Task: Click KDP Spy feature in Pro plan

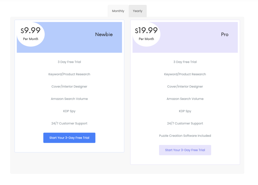Action: pyautogui.click(x=185, y=111)
